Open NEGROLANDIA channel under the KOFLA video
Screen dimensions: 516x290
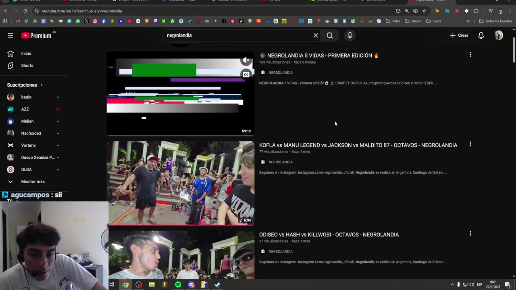(x=281, y=162)
